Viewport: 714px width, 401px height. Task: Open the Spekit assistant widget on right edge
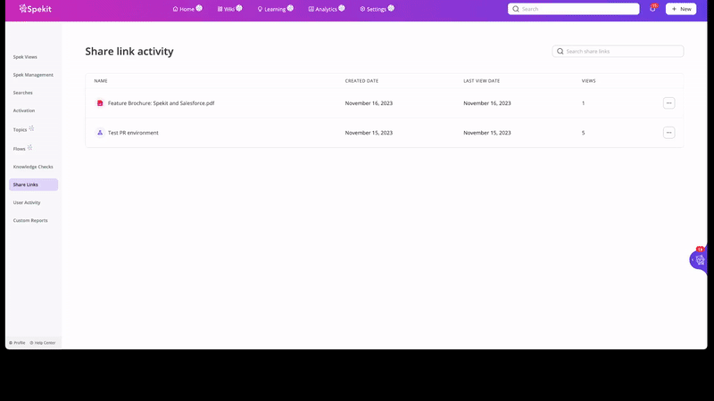tap(699, 259)
